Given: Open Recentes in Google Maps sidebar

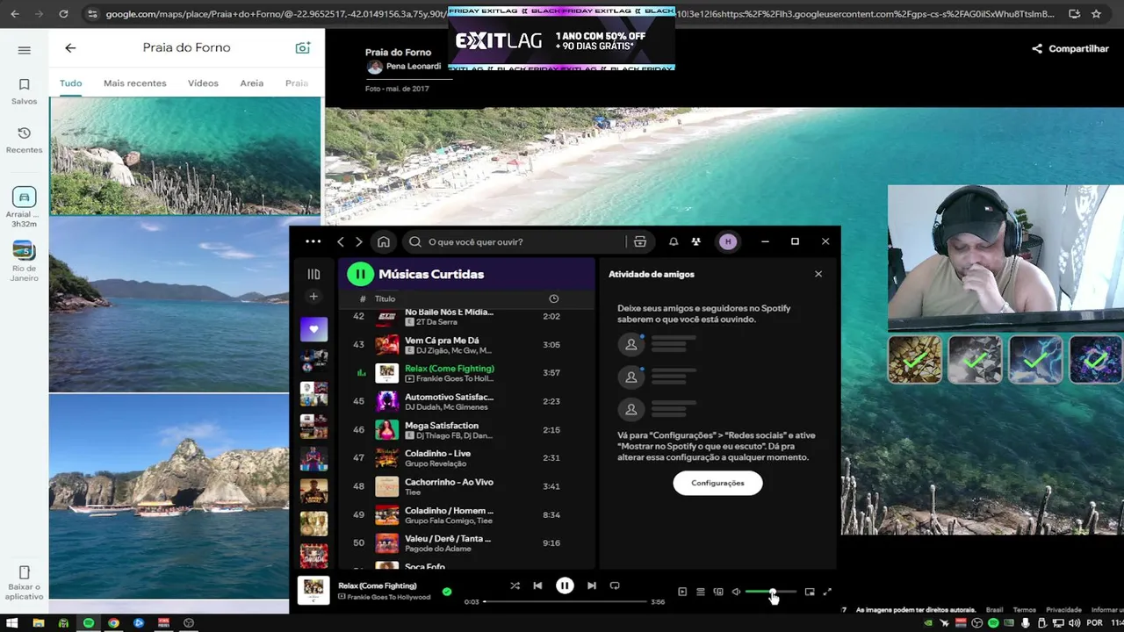Looking at the screenshot, I should point(25,140).
